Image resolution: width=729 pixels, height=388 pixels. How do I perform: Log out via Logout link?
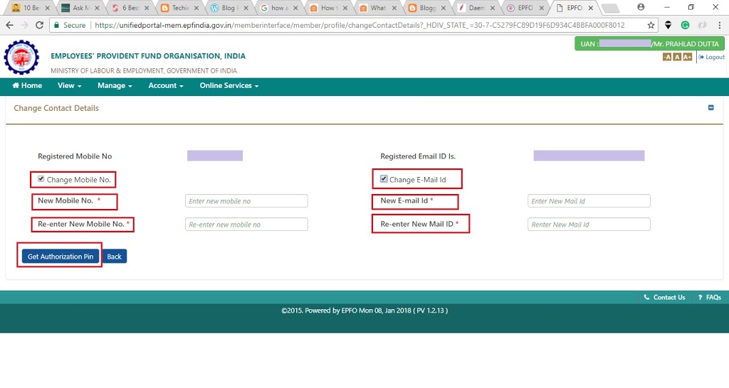tap(711, 57)
